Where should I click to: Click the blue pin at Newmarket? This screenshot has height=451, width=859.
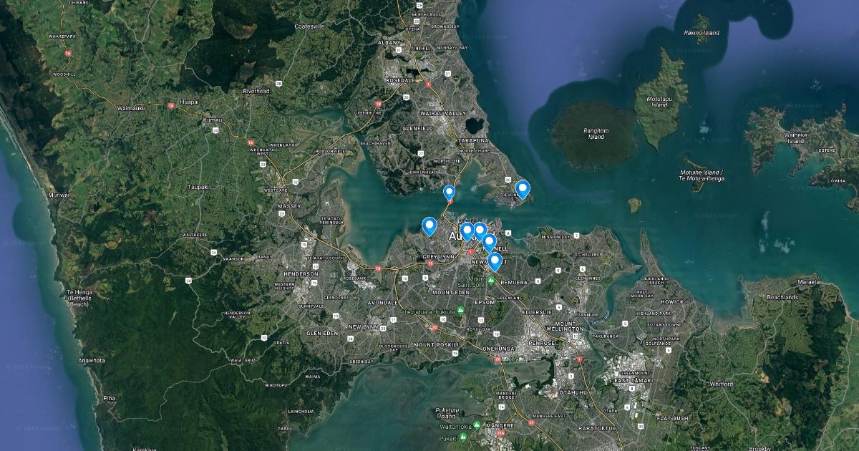494,261
